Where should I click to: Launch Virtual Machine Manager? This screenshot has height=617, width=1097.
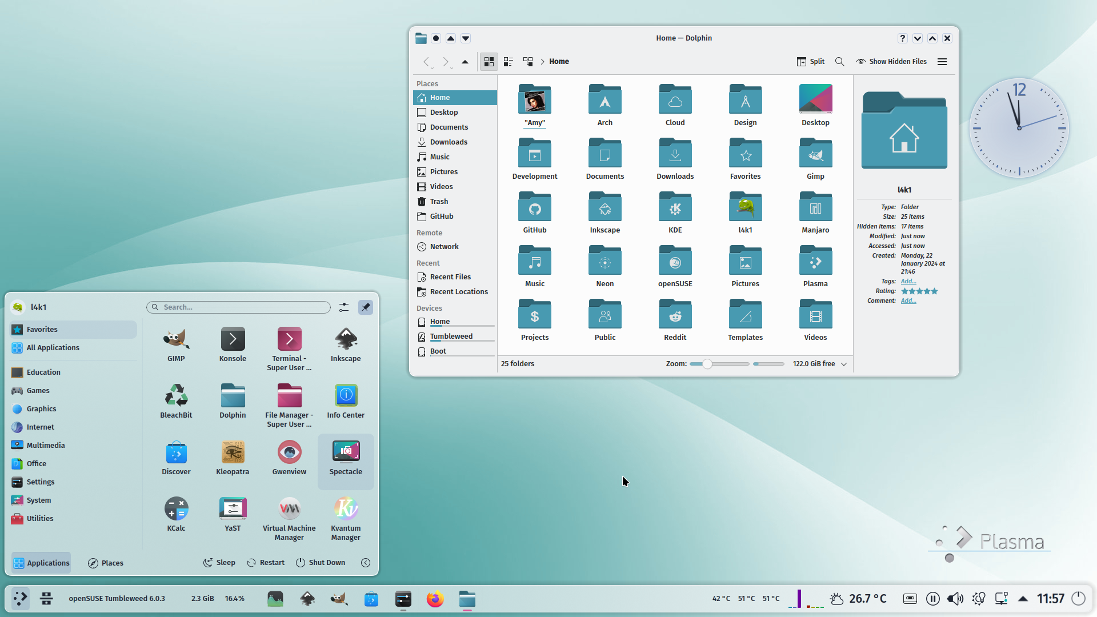coord(289,519)
